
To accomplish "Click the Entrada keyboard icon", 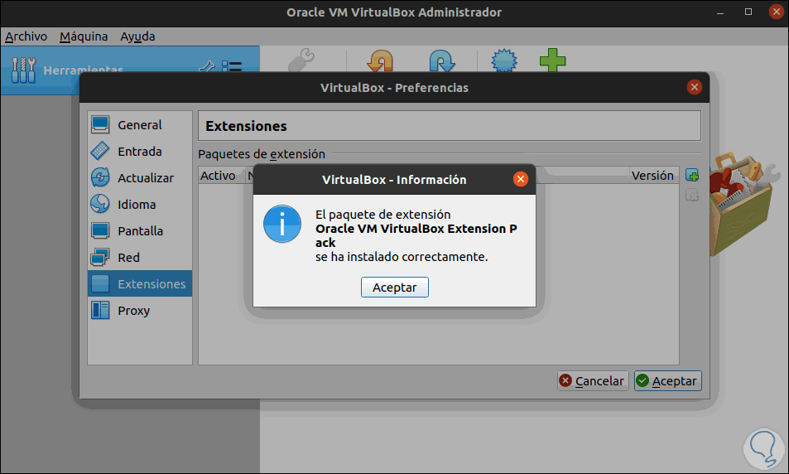I will click(x=100, y=151).
